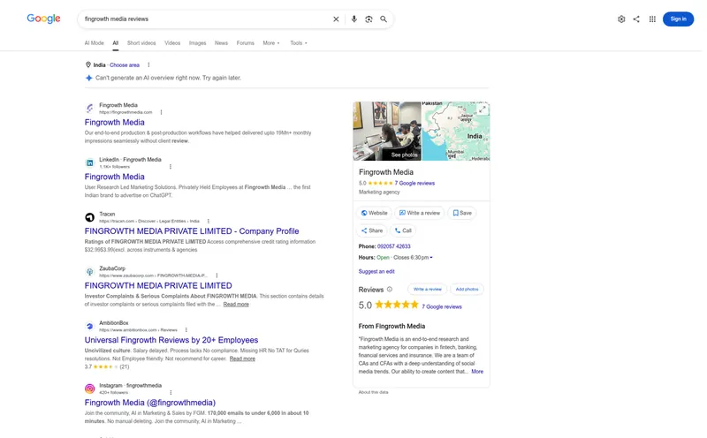707x438 pixels.
Task: Open phone number 092057 42633 link
Action: [393, 246]
